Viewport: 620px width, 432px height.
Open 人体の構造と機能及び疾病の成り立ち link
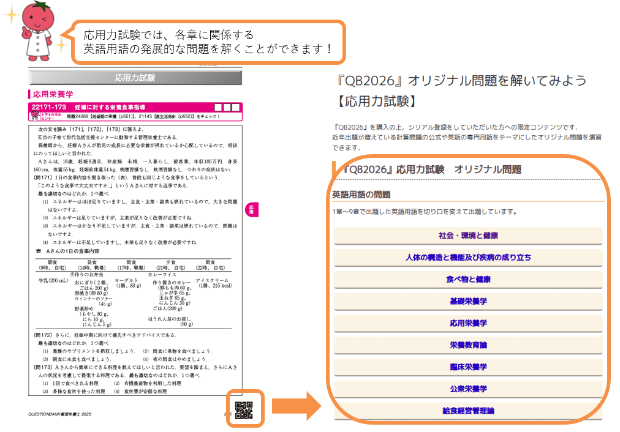coord(468,258)
